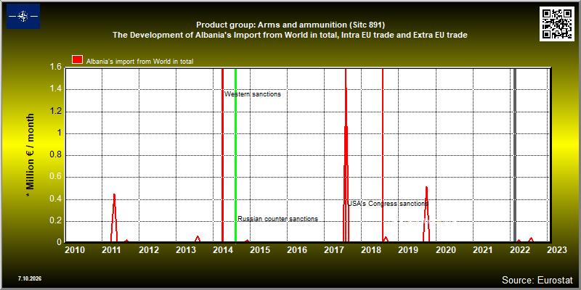581x290 pixels.
Task: Click the green vertical marker line
Action: 235,154
